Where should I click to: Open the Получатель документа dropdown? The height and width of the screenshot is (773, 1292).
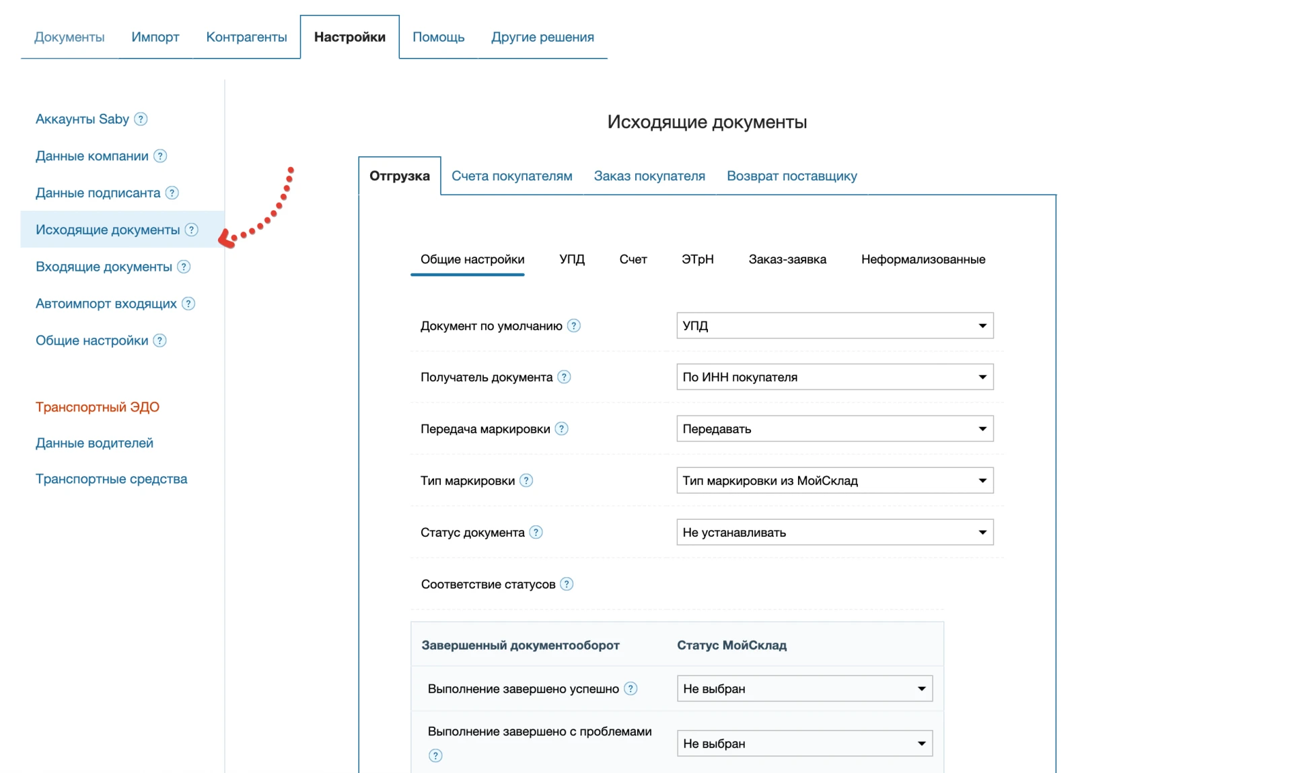(834, 377)
